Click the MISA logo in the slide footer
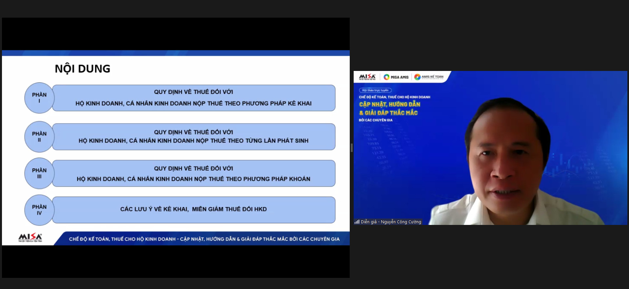 tap(30, 238)
